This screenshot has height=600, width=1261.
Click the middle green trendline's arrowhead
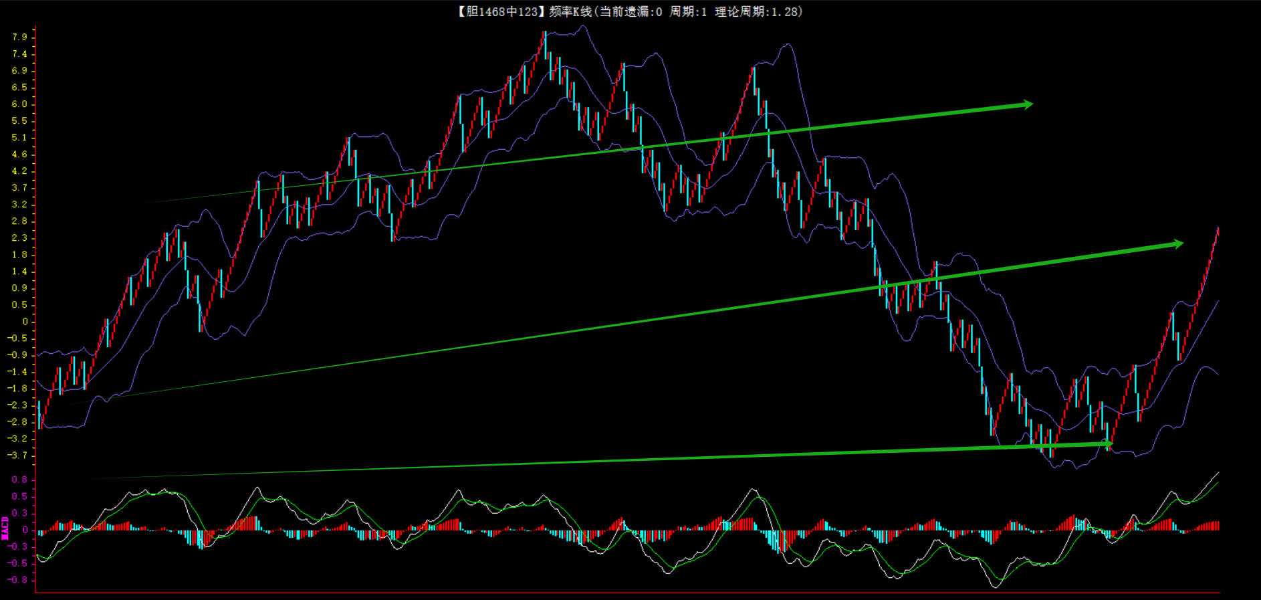(1177, 244)
